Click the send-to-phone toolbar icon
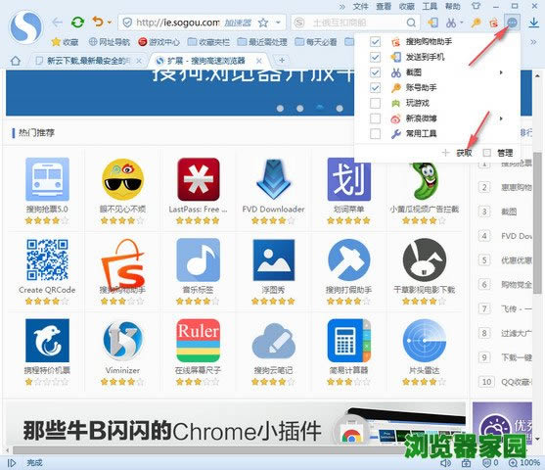 pyautogui.click(x=432, y=23)
